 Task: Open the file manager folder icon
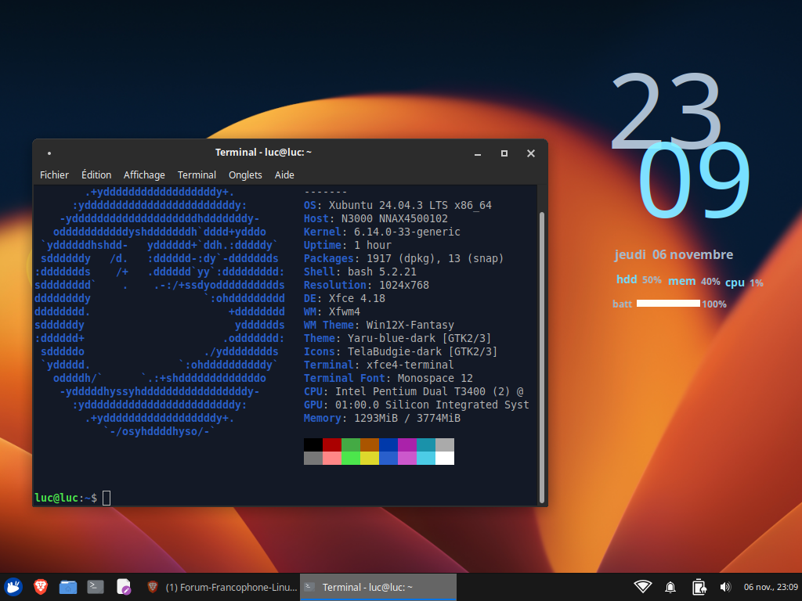coord(68,587)
